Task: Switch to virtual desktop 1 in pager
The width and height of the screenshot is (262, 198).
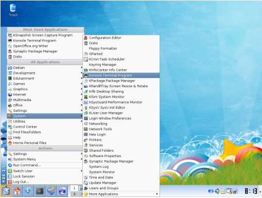Action: (x=74, y=188)
